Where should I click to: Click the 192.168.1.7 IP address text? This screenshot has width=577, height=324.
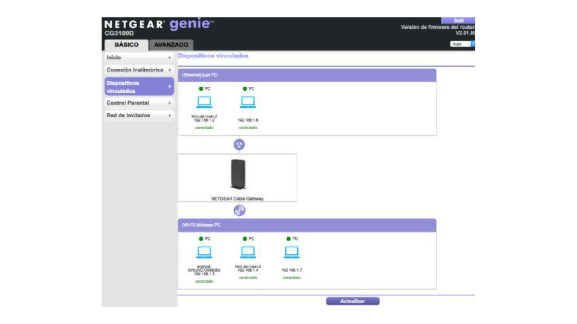point(292,270)
